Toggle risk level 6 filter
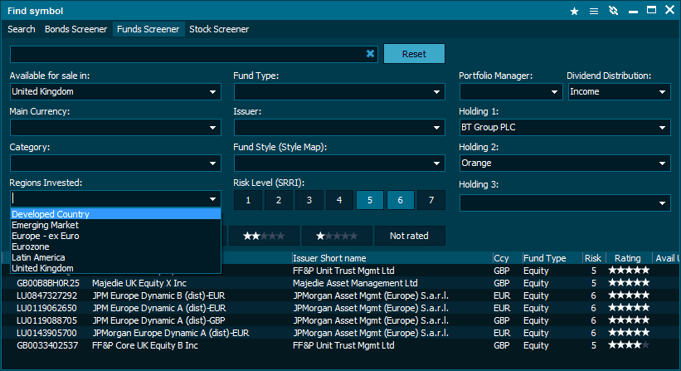The image size is (681, 371). click(x=400, y=200)
